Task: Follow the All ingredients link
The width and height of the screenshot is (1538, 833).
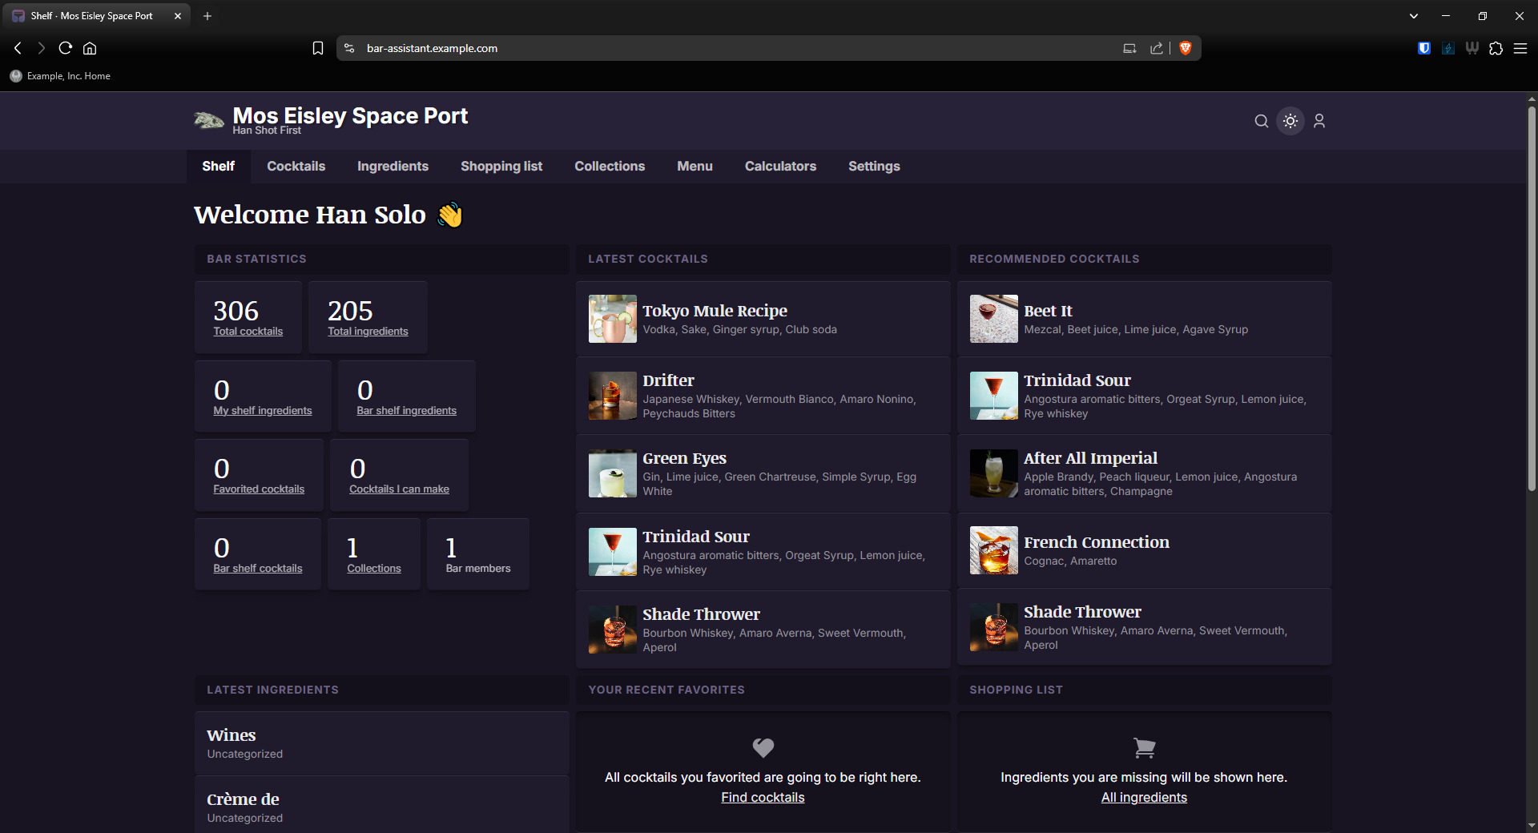Action: (1143, 797)
